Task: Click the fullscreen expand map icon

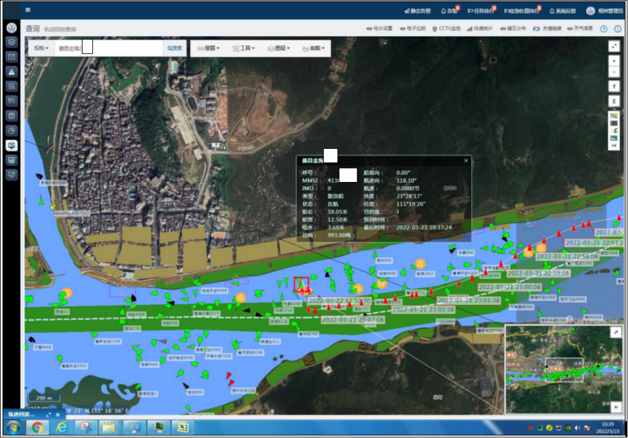Action: point(614,46)
